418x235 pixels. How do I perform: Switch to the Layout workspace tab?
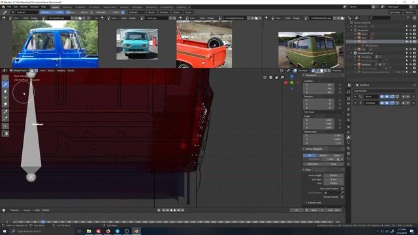56,7
